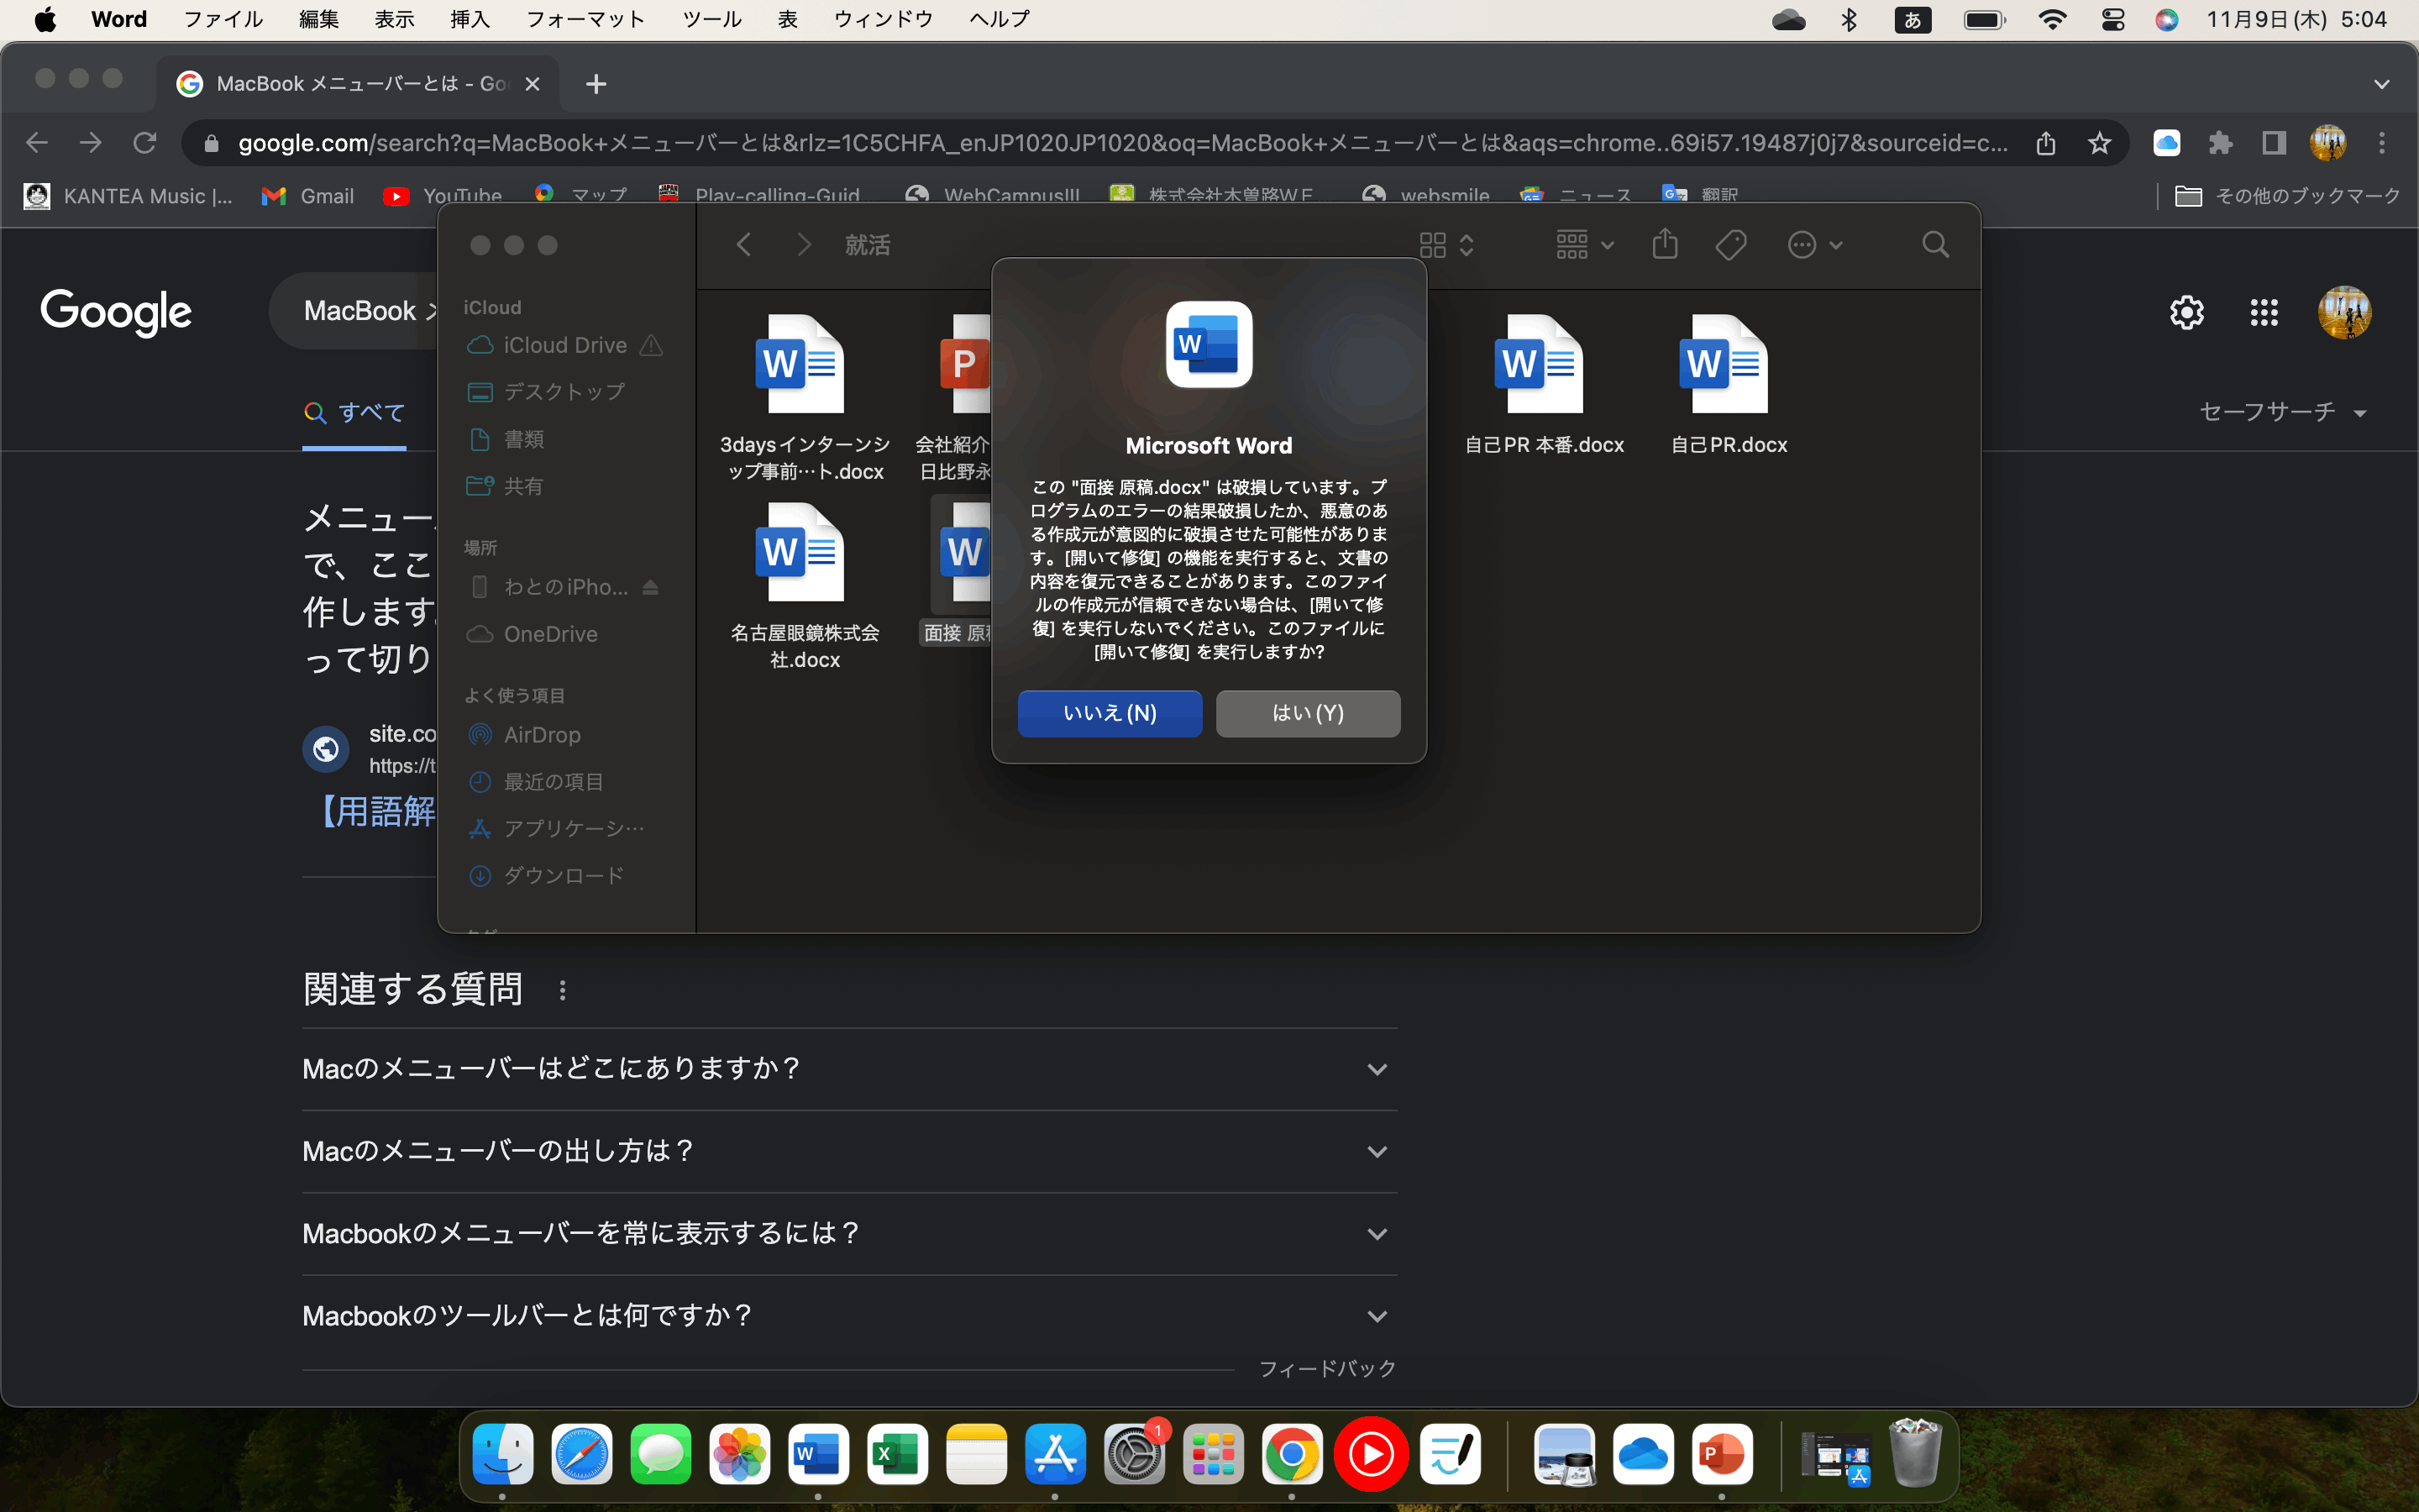Open the ファイル menu

tap(223, 19)
